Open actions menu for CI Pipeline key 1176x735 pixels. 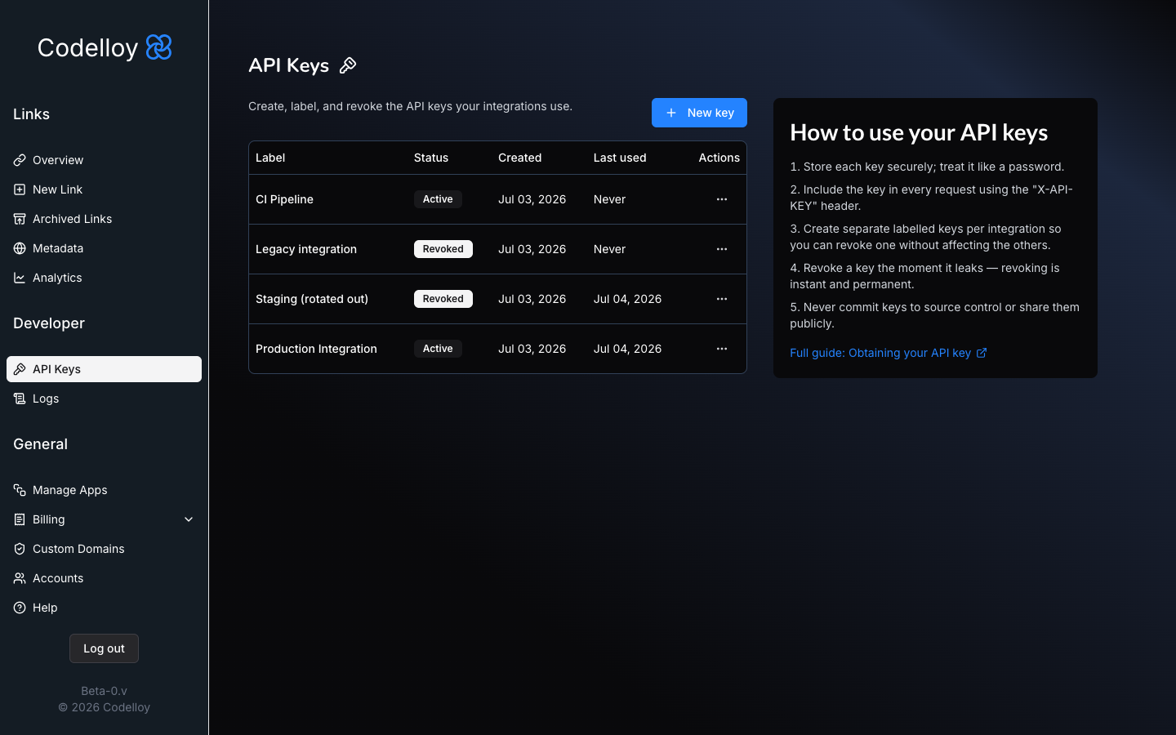point(722,199)
